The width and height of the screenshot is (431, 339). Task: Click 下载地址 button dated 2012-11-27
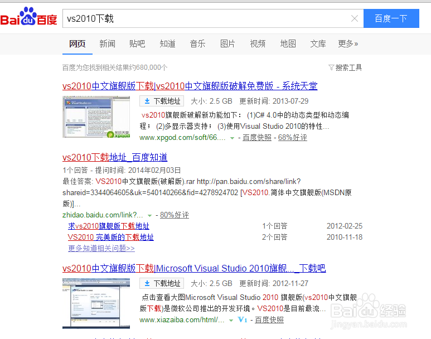click(x=162, y=283)
